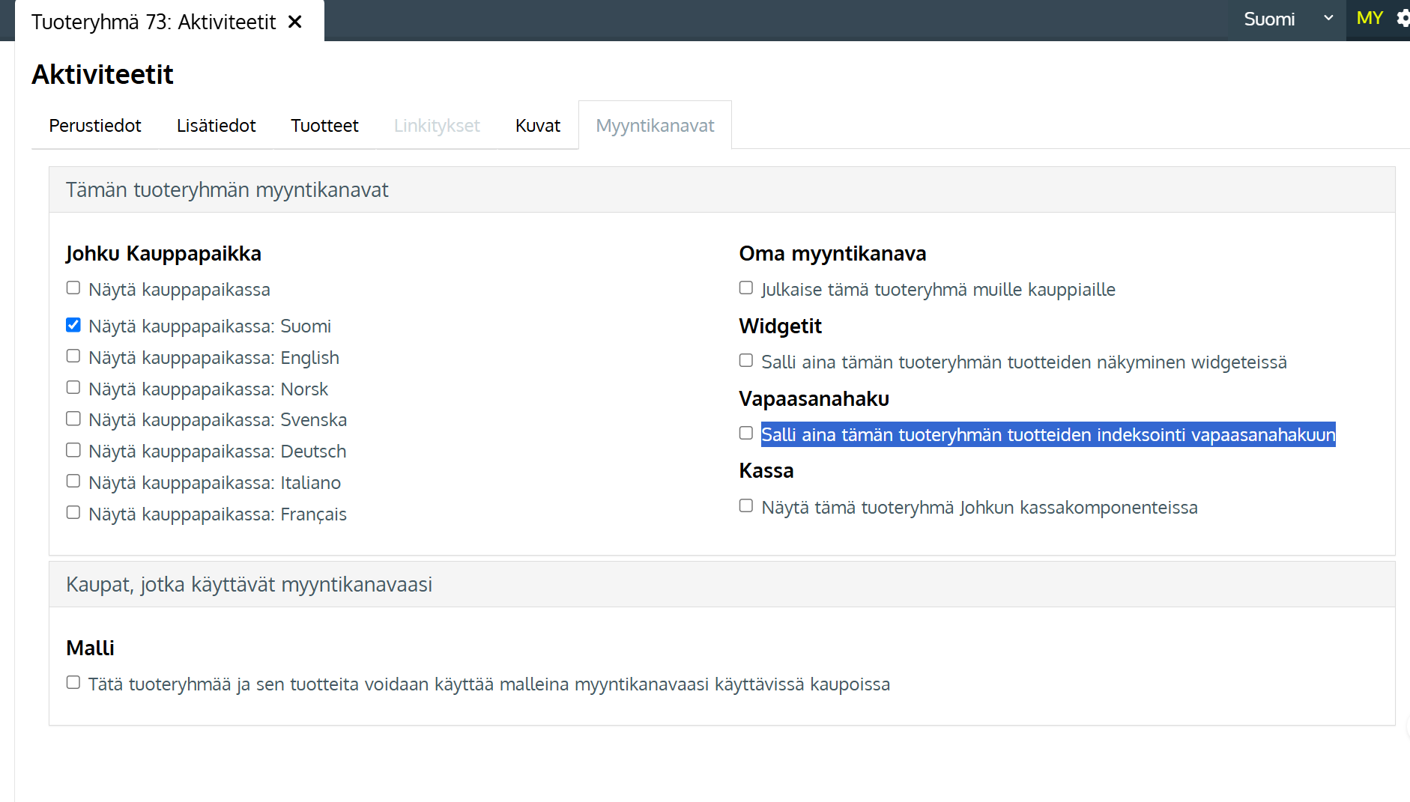The image size is (1410, 802).
Task: Enable Näytä kauppapaikassa checkbox
Action: click(x=73, y=288)
